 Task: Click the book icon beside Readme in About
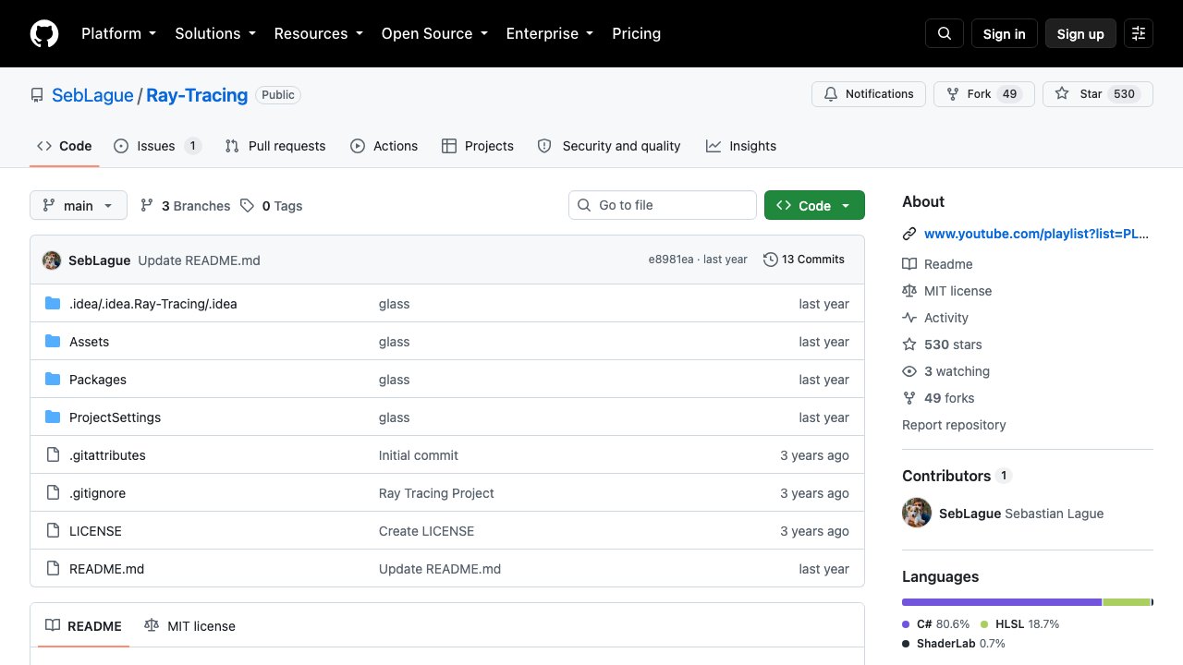tap(909, 264)
